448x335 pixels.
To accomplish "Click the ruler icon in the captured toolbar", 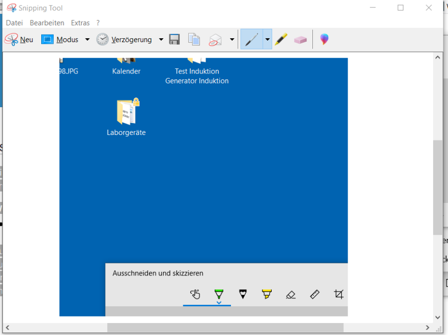I will [315, 295].
